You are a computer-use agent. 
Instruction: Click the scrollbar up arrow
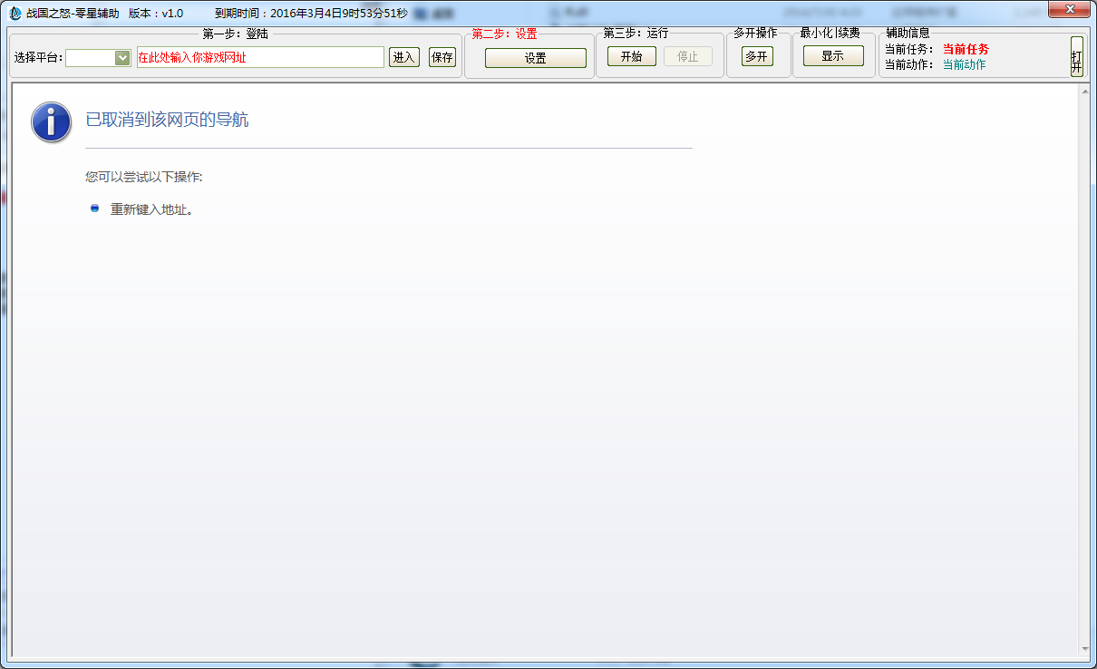tap(1085, 92)
